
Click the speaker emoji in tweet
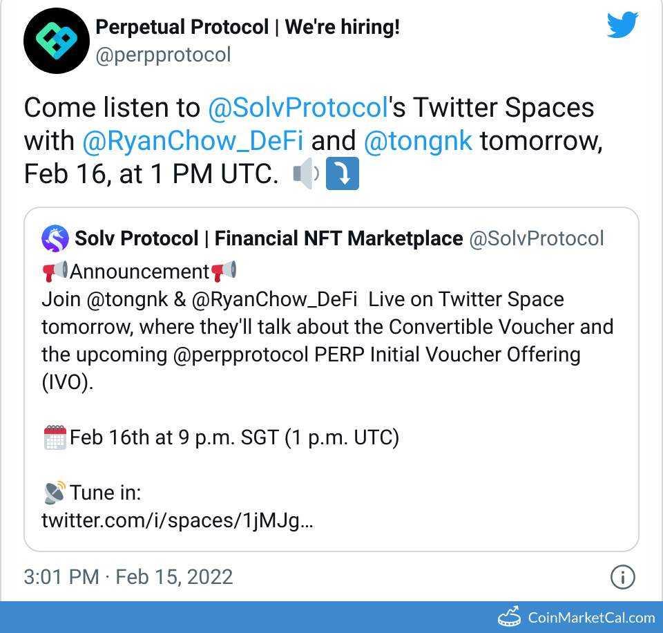(x=306, y=175)
